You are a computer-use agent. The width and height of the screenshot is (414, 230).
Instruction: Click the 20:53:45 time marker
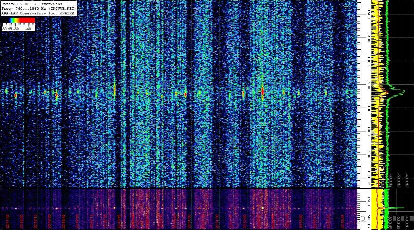[x=343, y=222]
